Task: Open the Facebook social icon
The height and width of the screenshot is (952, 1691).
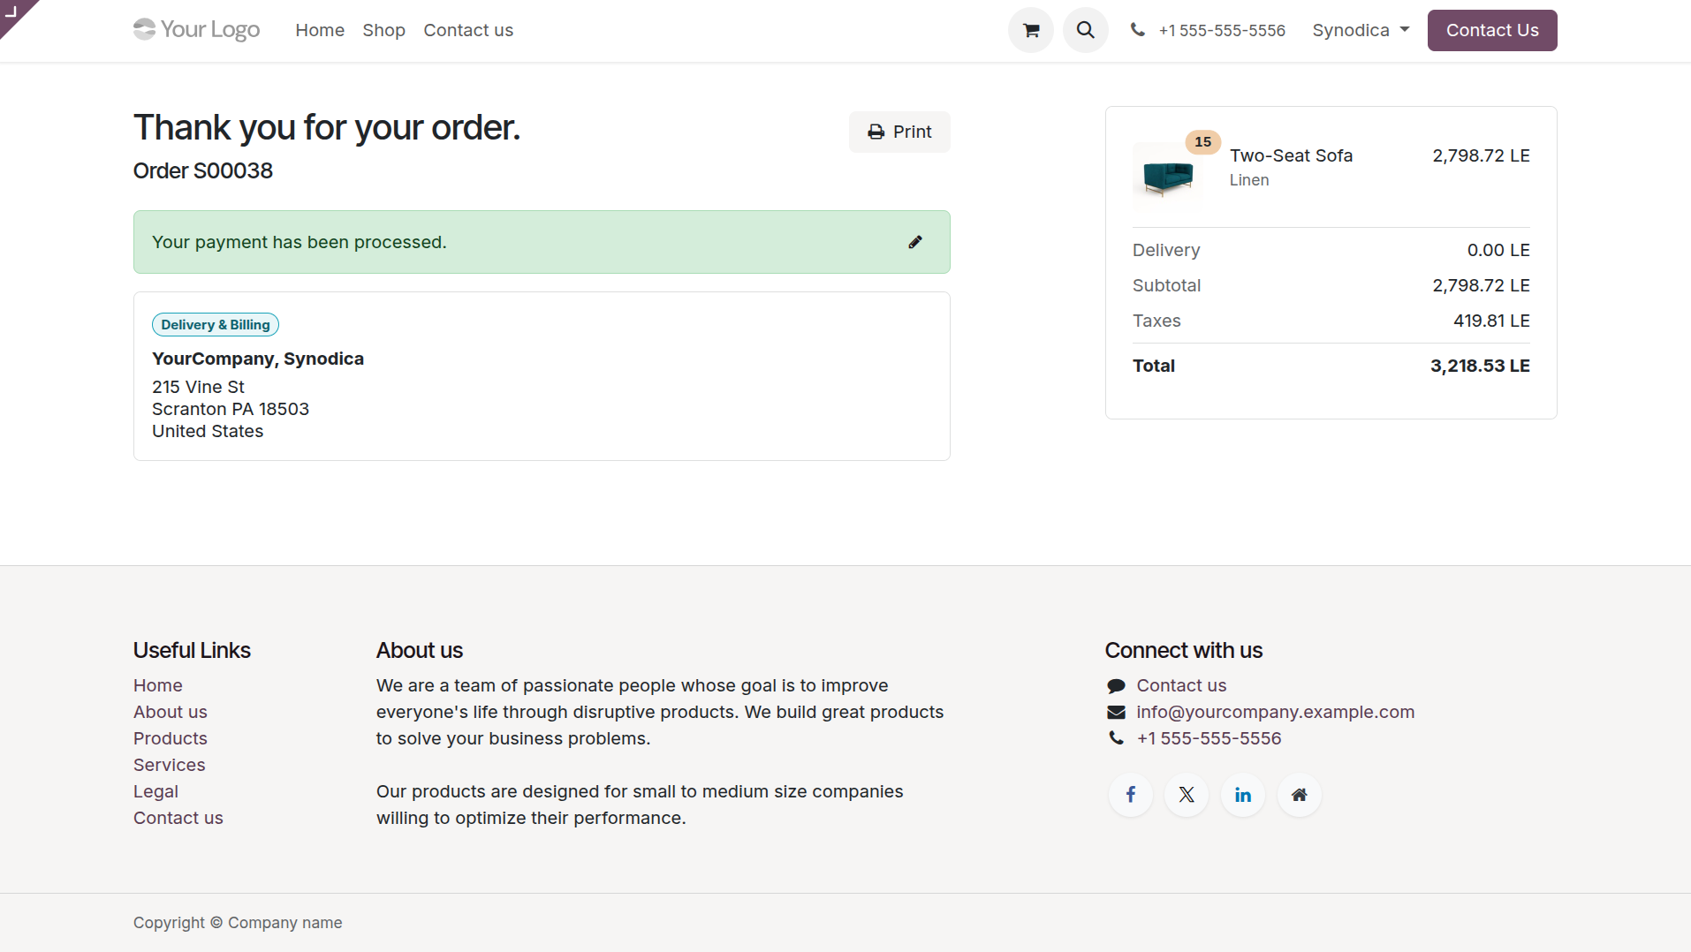Action: pyautogui.click(x=1130, y=795)
